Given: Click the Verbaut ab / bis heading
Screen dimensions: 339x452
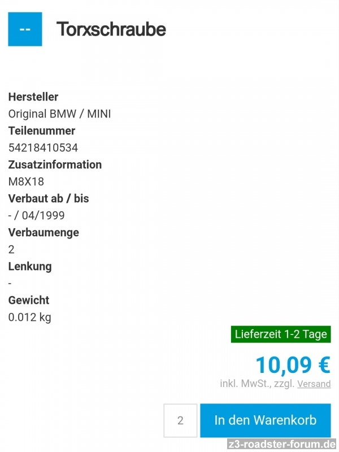Looking at the screenshot, I should pyautogui.click(x=49, y=198).
